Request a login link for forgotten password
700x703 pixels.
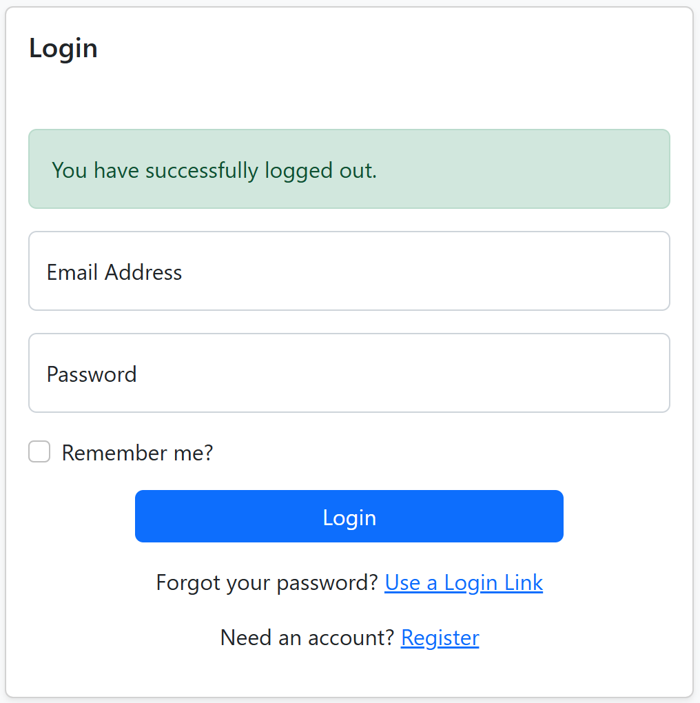464,582
